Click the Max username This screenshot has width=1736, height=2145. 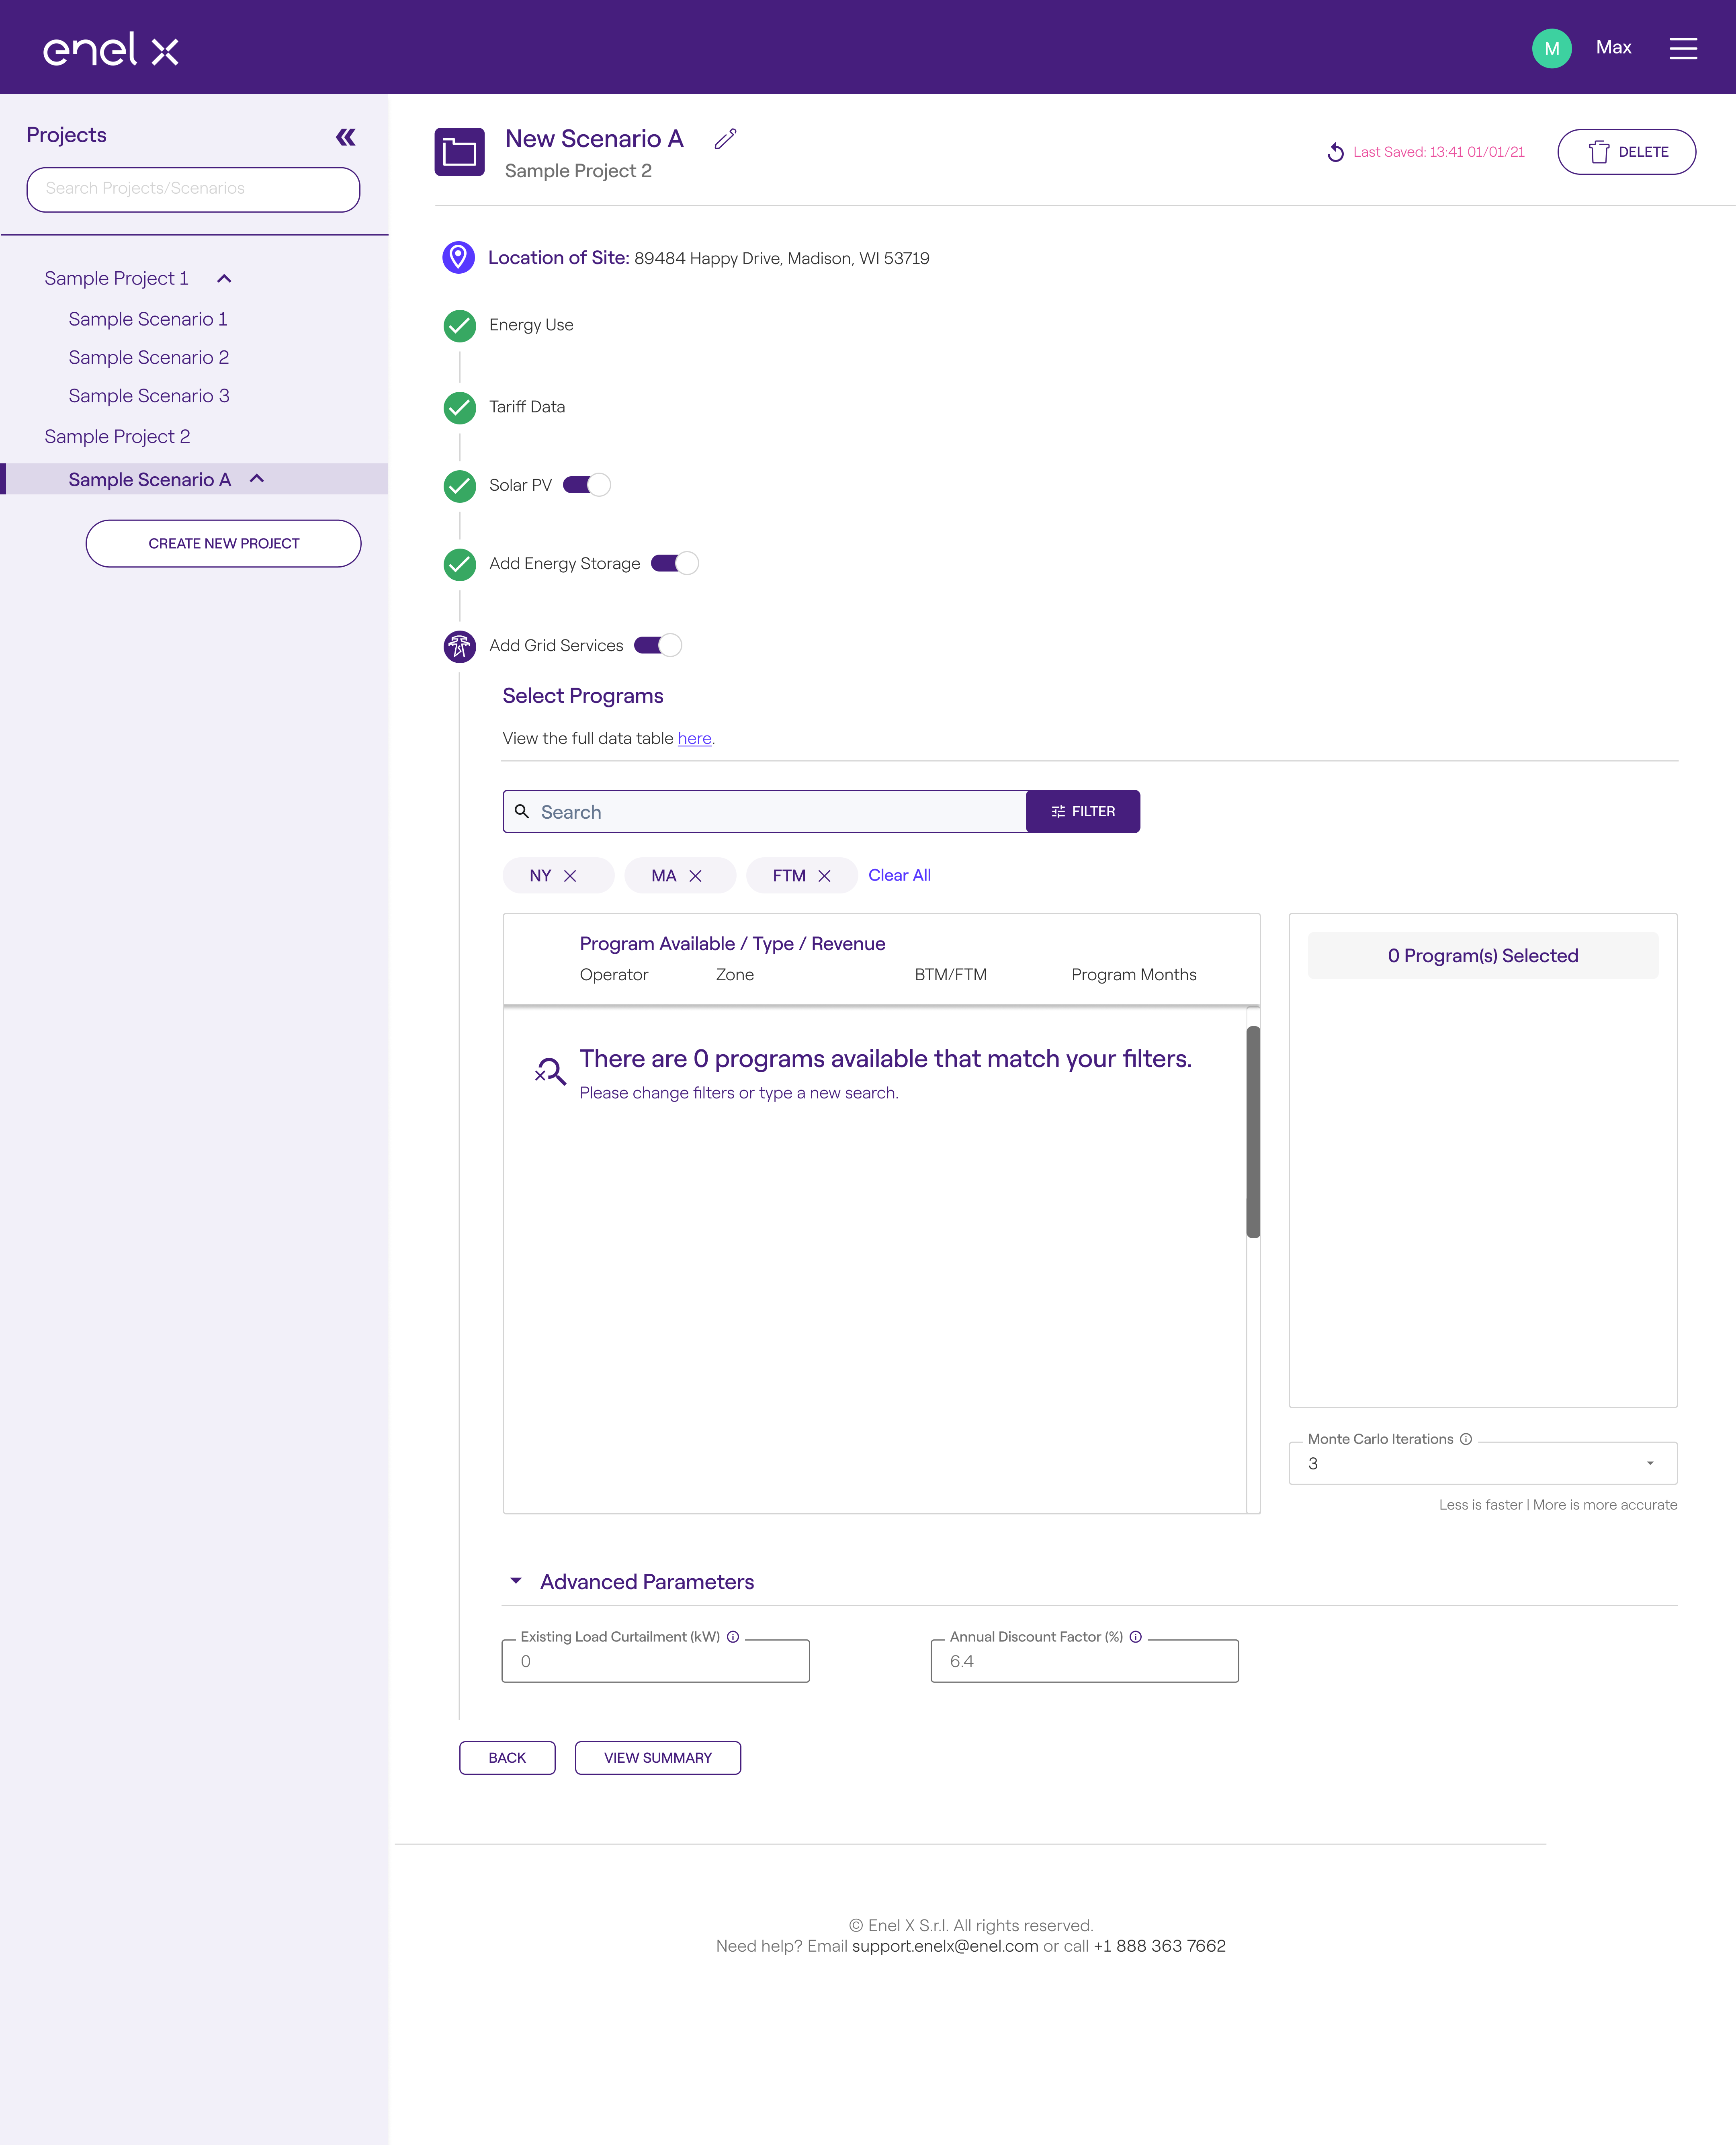pyautogui.click(x=1613, y=48)
